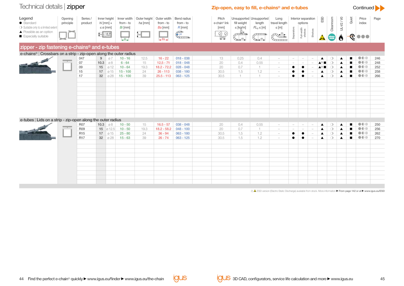Screen dimensions: 404x286
Task: Click the e-tubes zipper product photo
Action: coord(38,131)
